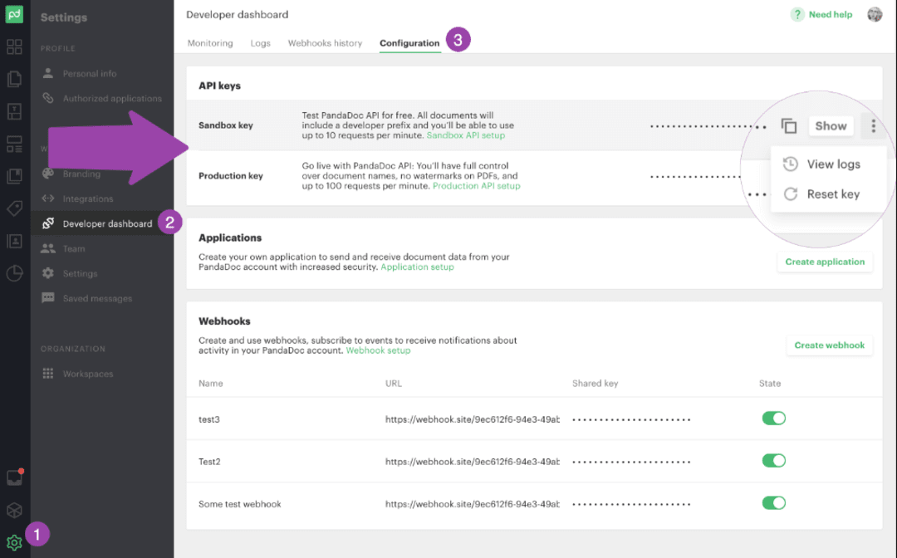Copy the Sandbox key using copy icon

(789, 125)
